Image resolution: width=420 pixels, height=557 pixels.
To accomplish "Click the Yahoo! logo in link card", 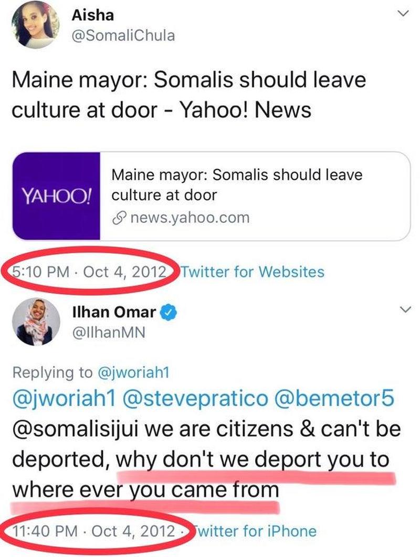I will 57,195.
